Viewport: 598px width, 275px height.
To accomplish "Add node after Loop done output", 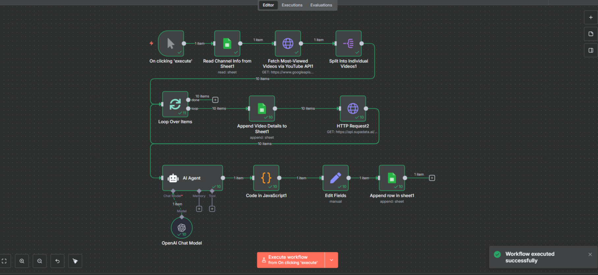I will tap(215, 100).
